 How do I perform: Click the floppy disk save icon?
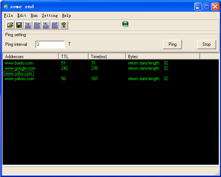coord(19,25)
